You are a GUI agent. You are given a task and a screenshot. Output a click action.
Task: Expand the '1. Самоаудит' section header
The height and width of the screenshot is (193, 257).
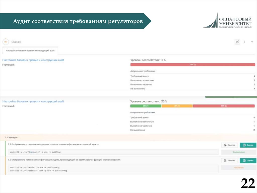pos(128,137)
